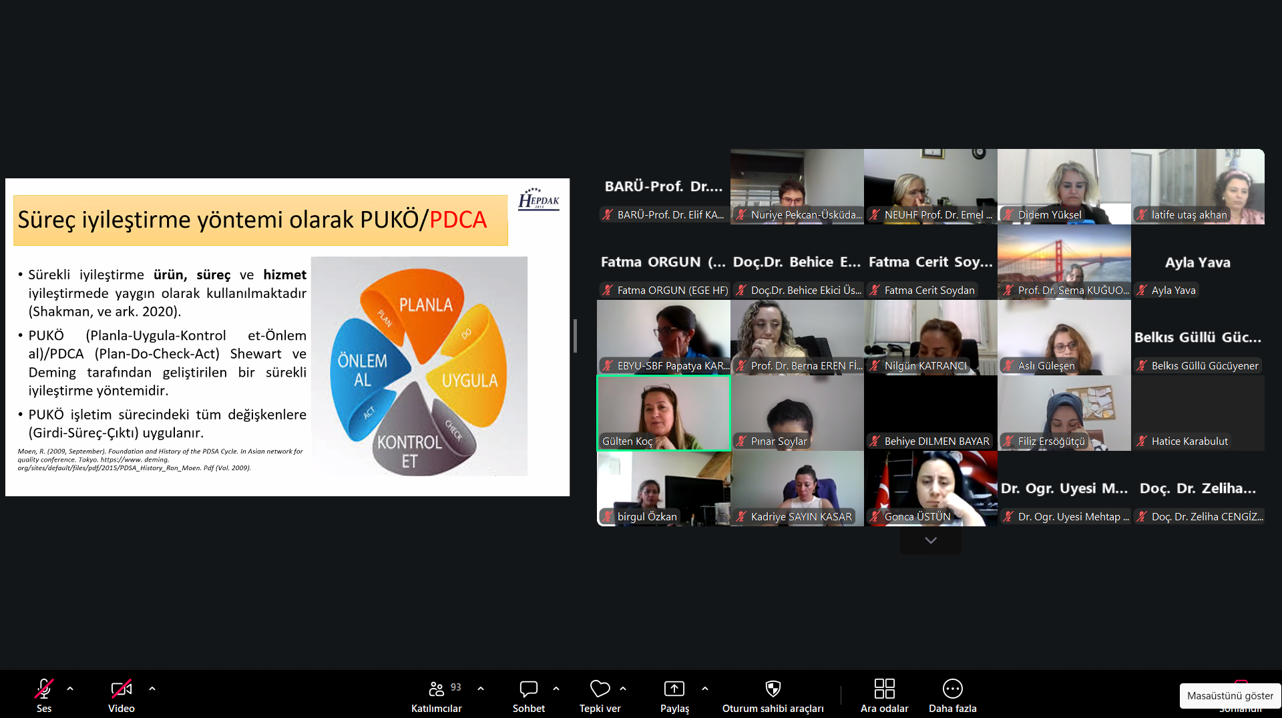The image size is (1282, 718).
Task: Click muted mic icon on Didem Yüksel tile
Action: 1008,215
